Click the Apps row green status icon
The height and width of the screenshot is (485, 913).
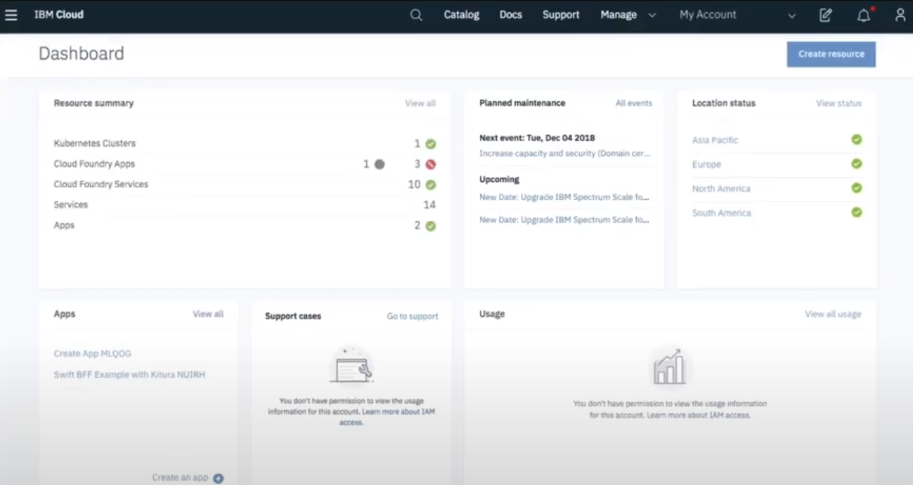431,226
